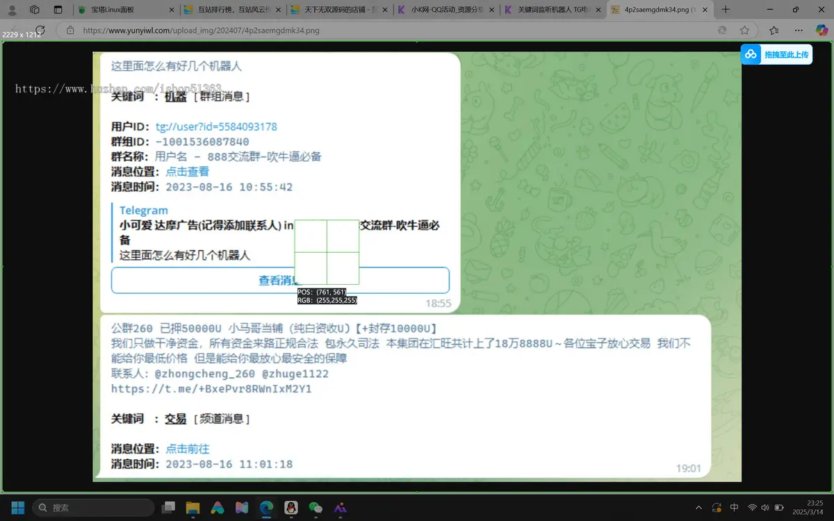
Task: View site information lock icon
Action: pos(70,31)
